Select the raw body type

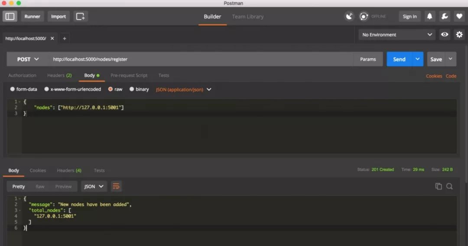[110, 89]
